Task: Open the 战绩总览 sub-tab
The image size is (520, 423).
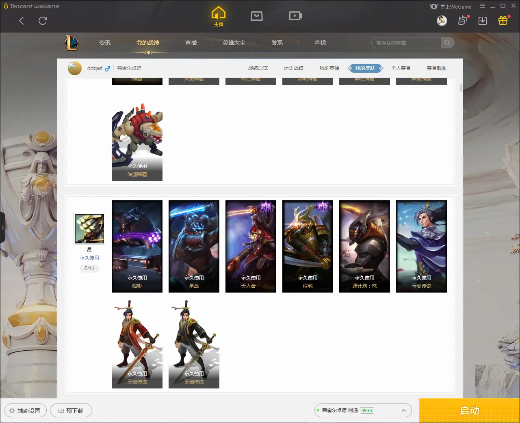Action: click(258, 68)
